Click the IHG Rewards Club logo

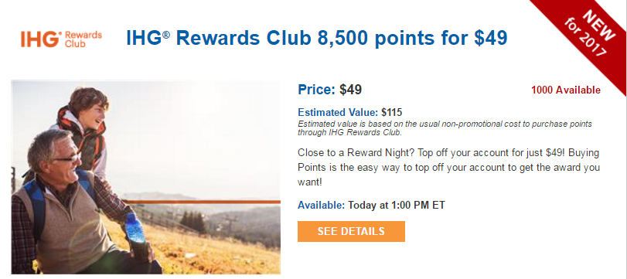[x=62, y=39]
